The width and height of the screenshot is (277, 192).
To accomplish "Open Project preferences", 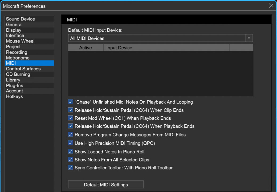I will 29,47.
